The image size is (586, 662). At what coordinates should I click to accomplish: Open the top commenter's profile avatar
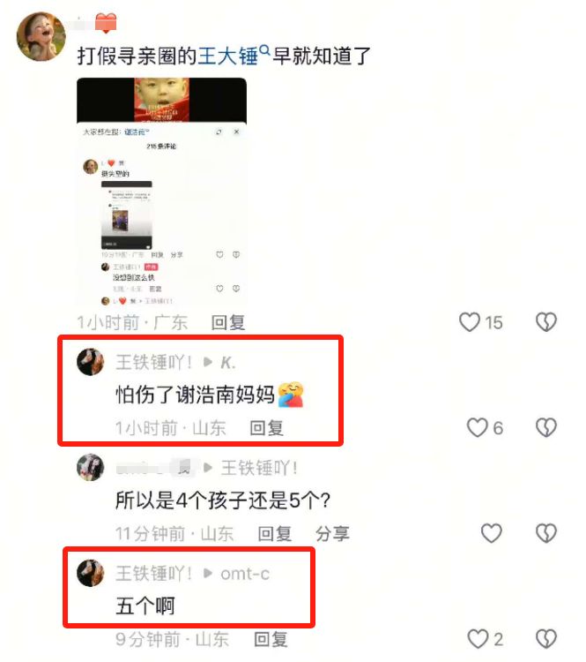pos(41,36)
